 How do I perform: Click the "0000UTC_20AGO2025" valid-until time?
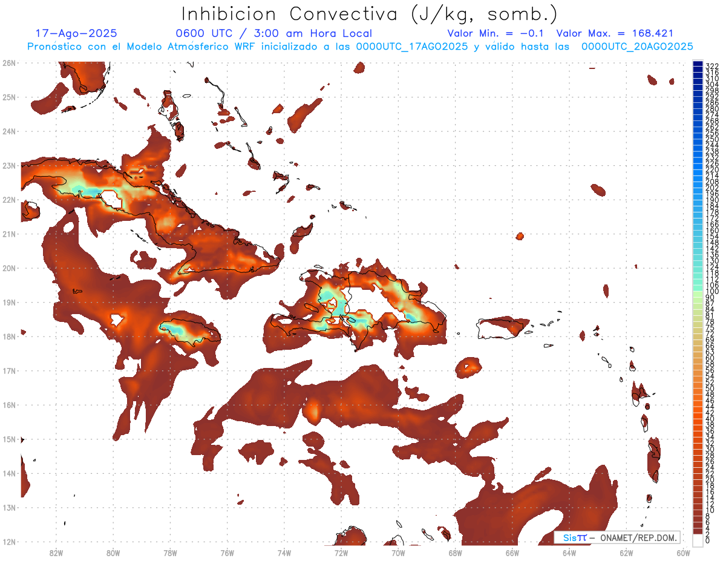(637, 47)
